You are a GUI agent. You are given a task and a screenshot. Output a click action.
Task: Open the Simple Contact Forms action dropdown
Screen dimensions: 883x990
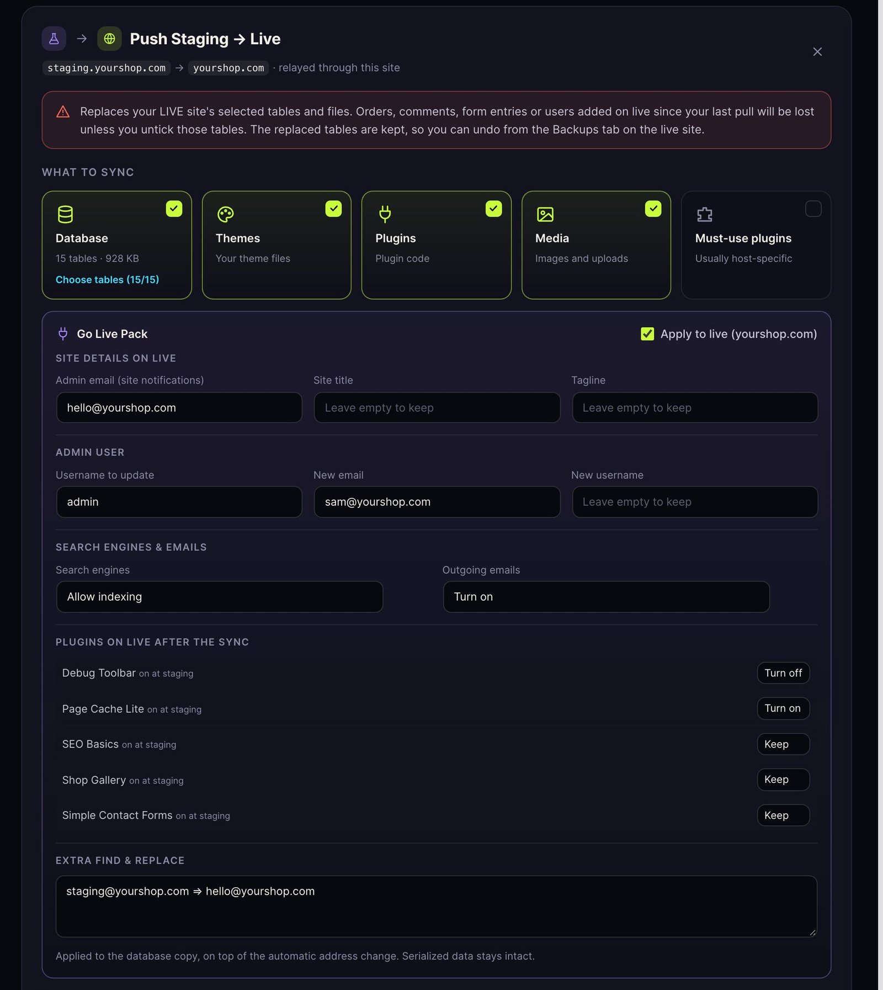tap(783, 816)
